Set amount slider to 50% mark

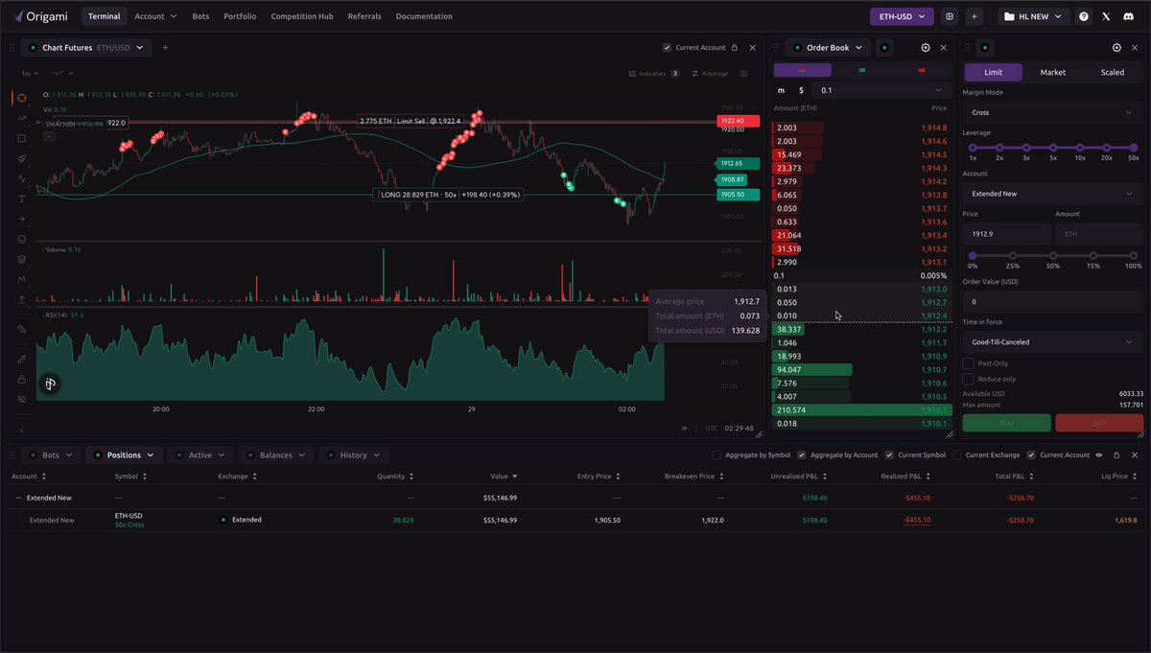(x=1053, y=256)
